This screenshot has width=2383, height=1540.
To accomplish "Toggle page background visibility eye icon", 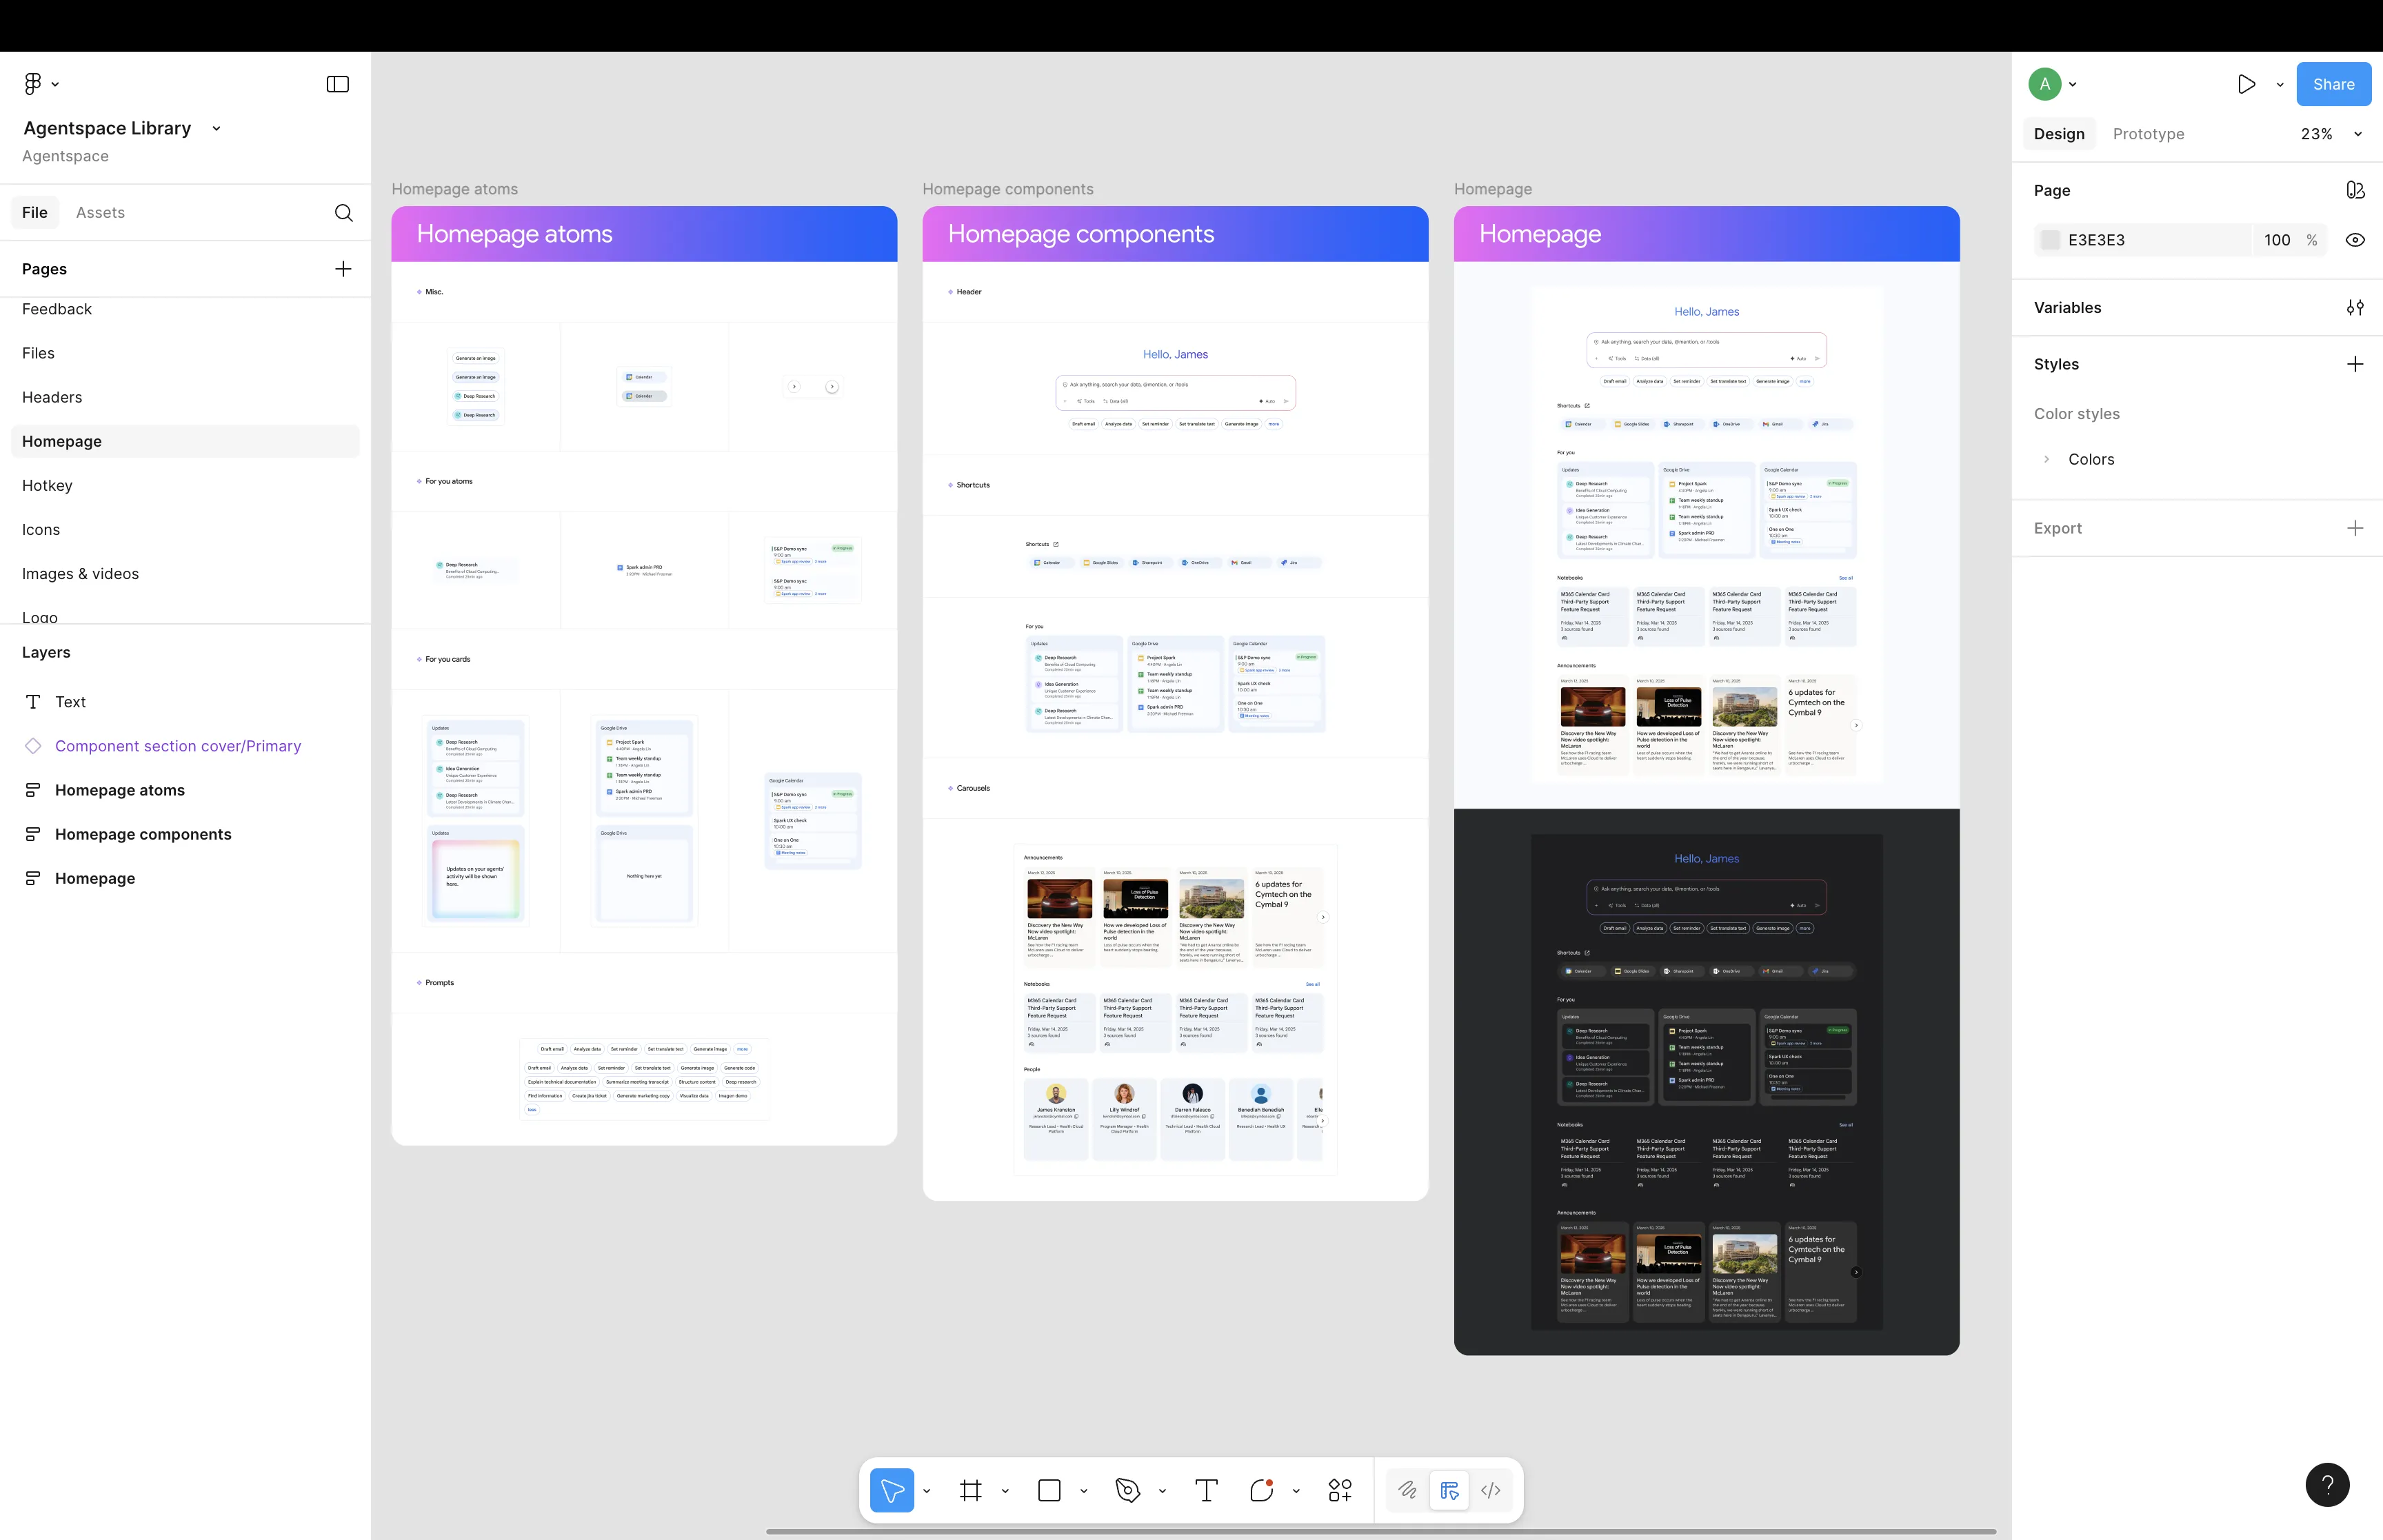I will (2355, 240).
